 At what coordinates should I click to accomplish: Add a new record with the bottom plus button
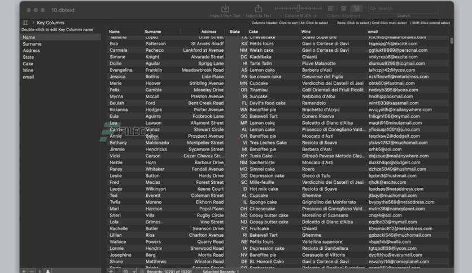111,271
